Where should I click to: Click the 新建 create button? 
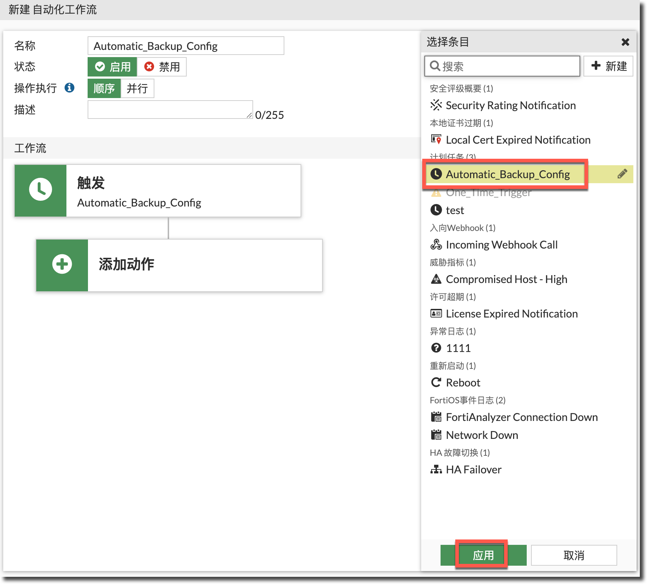[608, 66]
